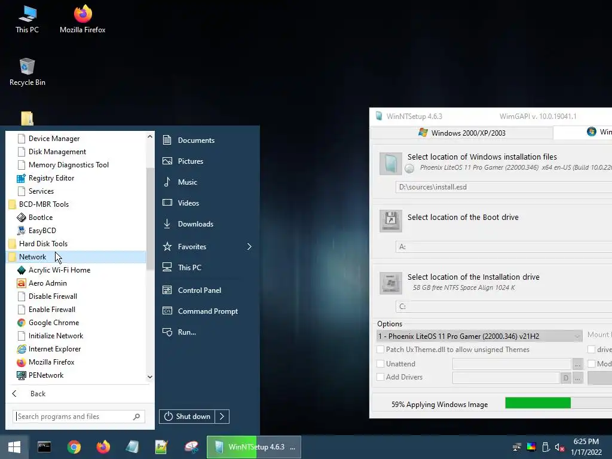Collapse the BCD-MBR Tools folder
612x459 pixels.
[x=38, y=204]
